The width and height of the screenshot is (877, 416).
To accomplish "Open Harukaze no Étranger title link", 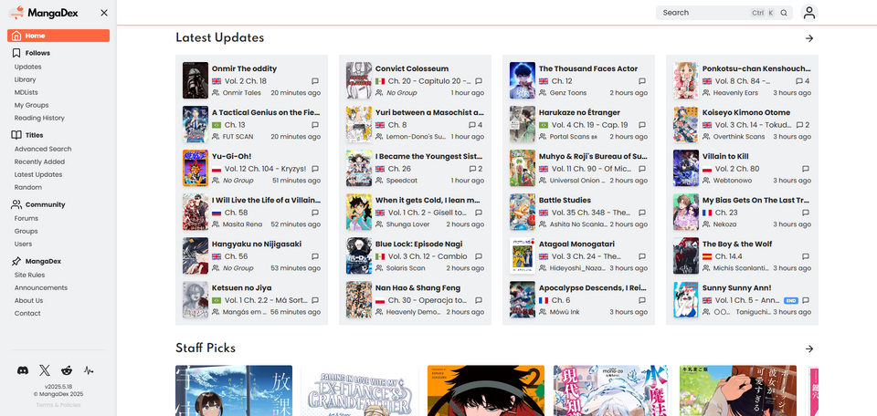I will [x=579, y=113].
